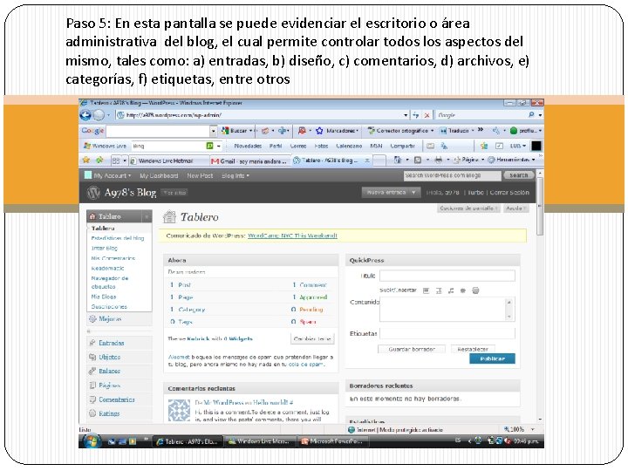Click the WordPress Search button

(519, 175)
